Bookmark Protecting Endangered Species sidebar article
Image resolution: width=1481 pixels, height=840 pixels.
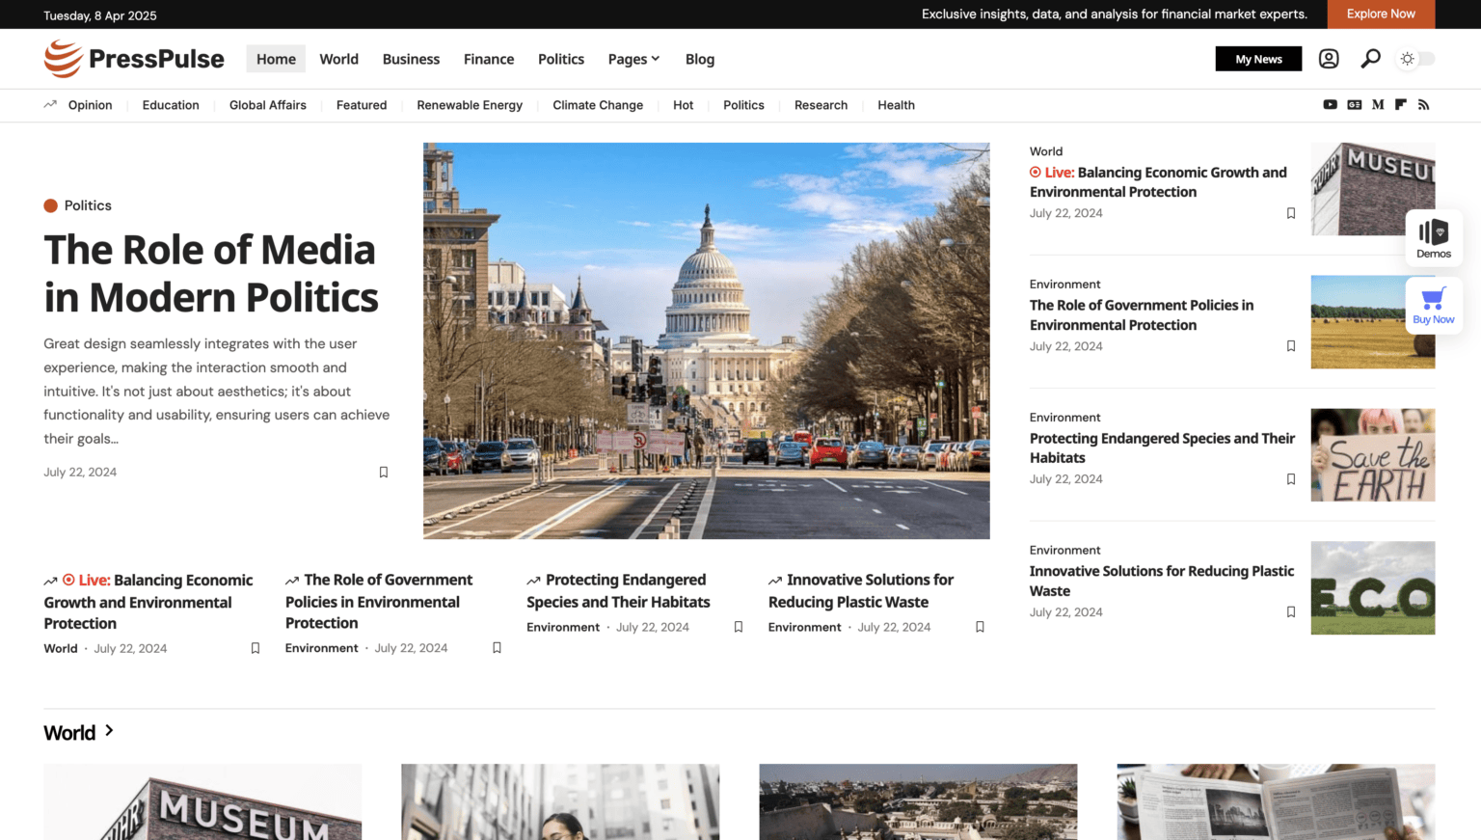coord(1291,478)
